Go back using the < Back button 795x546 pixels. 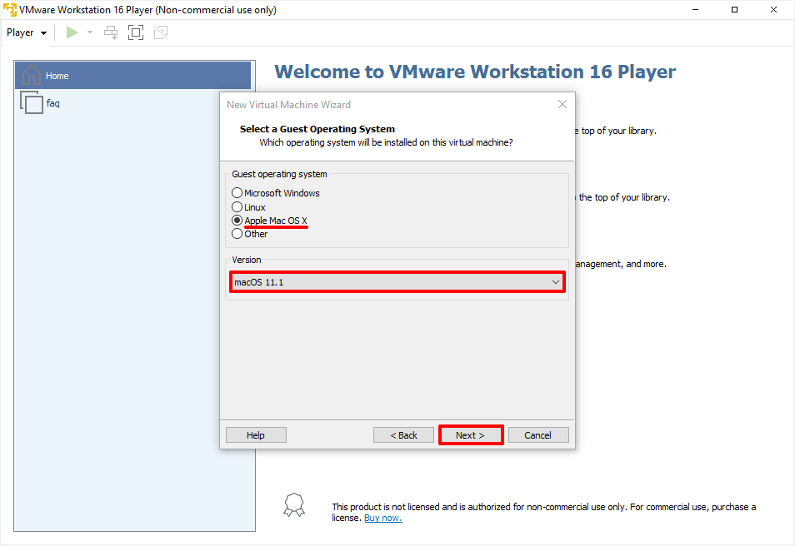pos(403,435)
